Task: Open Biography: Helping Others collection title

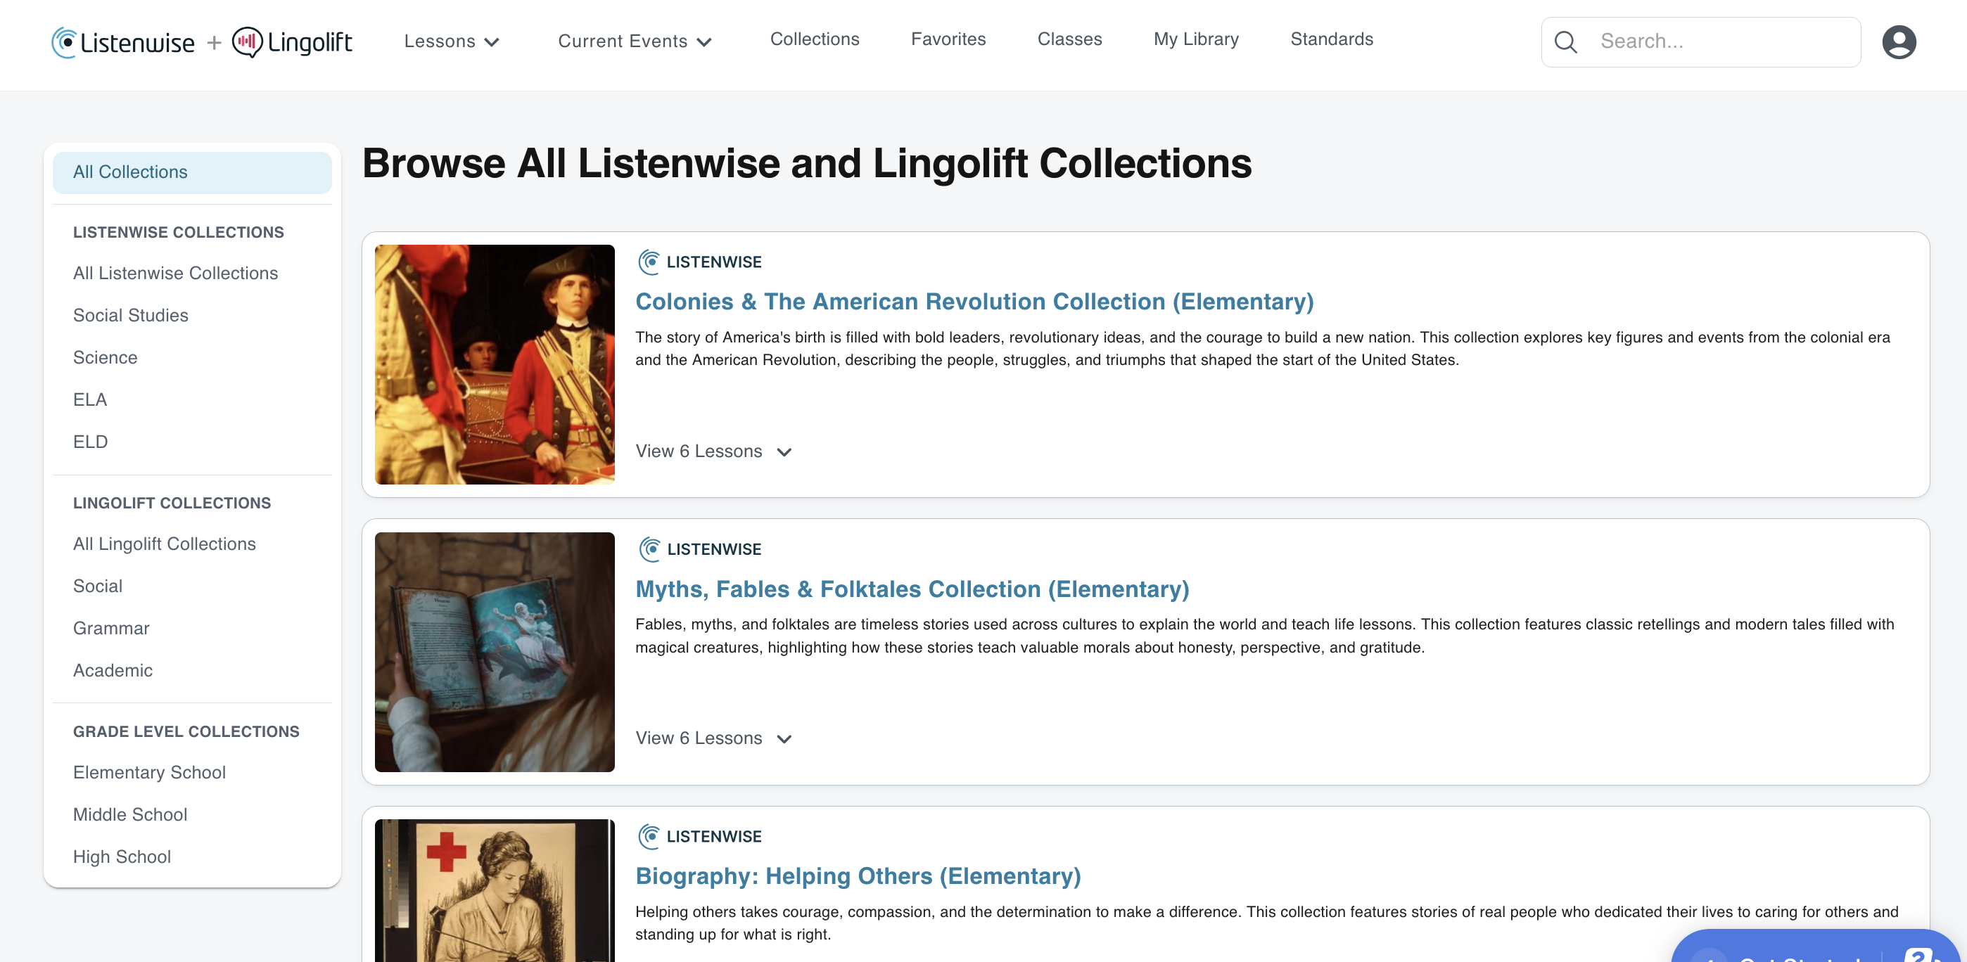Action: point(858,876)
